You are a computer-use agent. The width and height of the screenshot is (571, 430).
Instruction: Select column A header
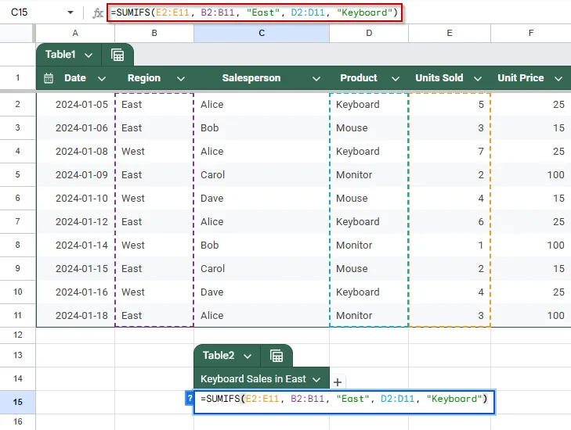click(x=75, y=34)
